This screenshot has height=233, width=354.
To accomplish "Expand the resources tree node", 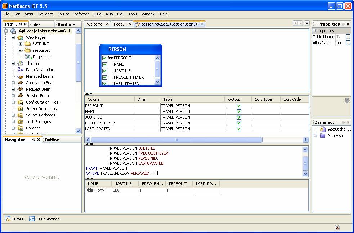I will (20, 50).
